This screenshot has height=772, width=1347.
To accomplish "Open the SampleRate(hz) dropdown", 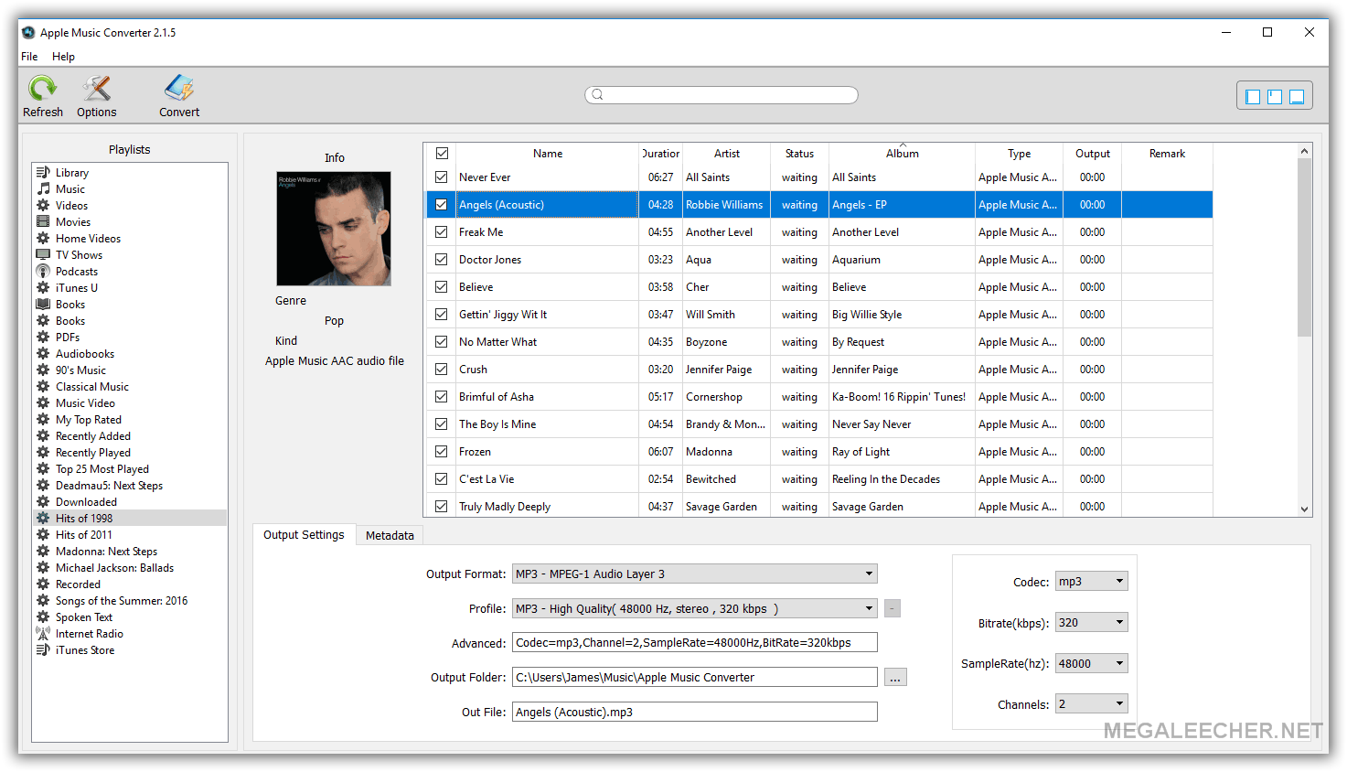I will pos(1092,664).
